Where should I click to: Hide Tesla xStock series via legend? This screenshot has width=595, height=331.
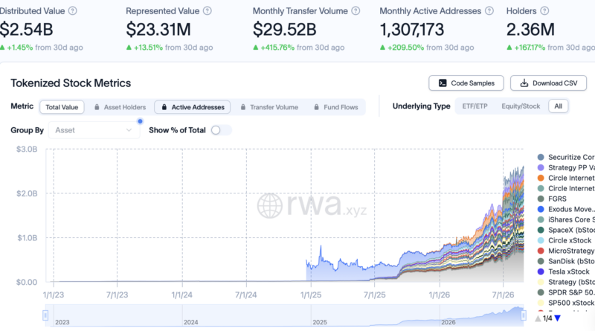click(564, 271)
